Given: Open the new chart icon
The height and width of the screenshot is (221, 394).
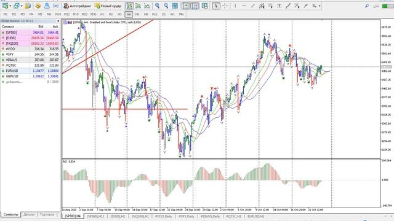Looking at the screenshot, I should point(5,6).
